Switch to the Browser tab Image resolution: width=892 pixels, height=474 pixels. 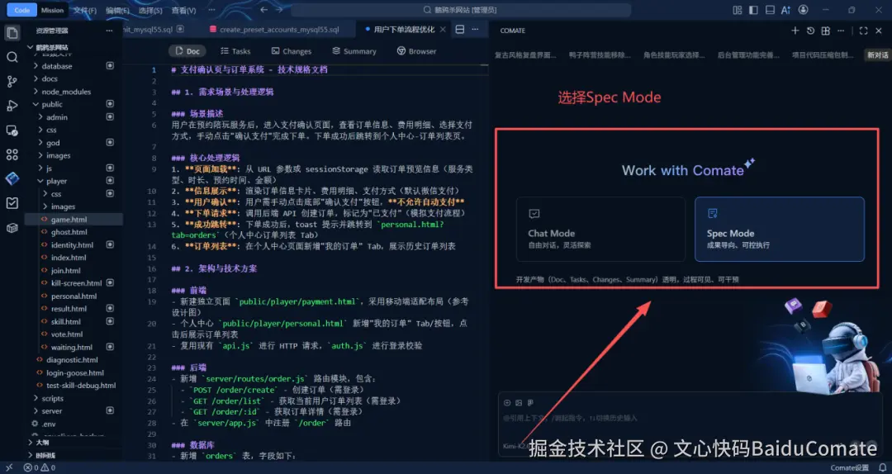(416, 51)
